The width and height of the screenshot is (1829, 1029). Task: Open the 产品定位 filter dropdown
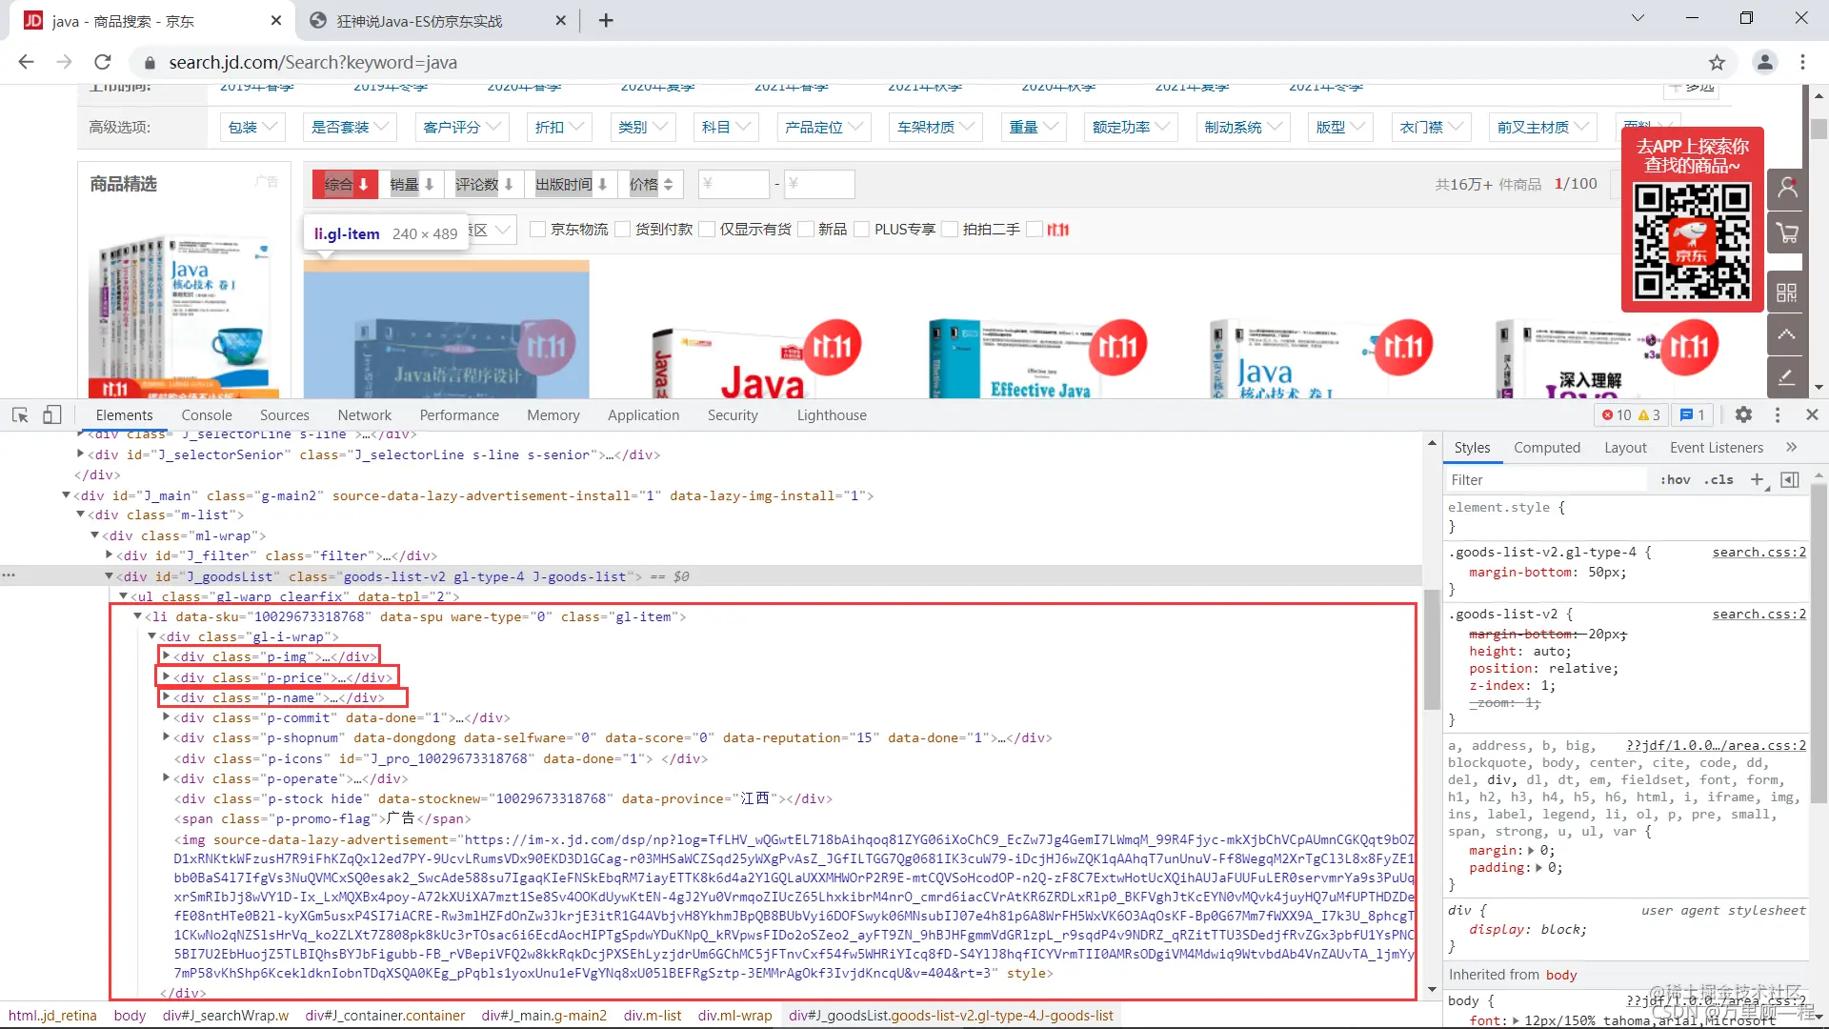click(x=823, y=127)
